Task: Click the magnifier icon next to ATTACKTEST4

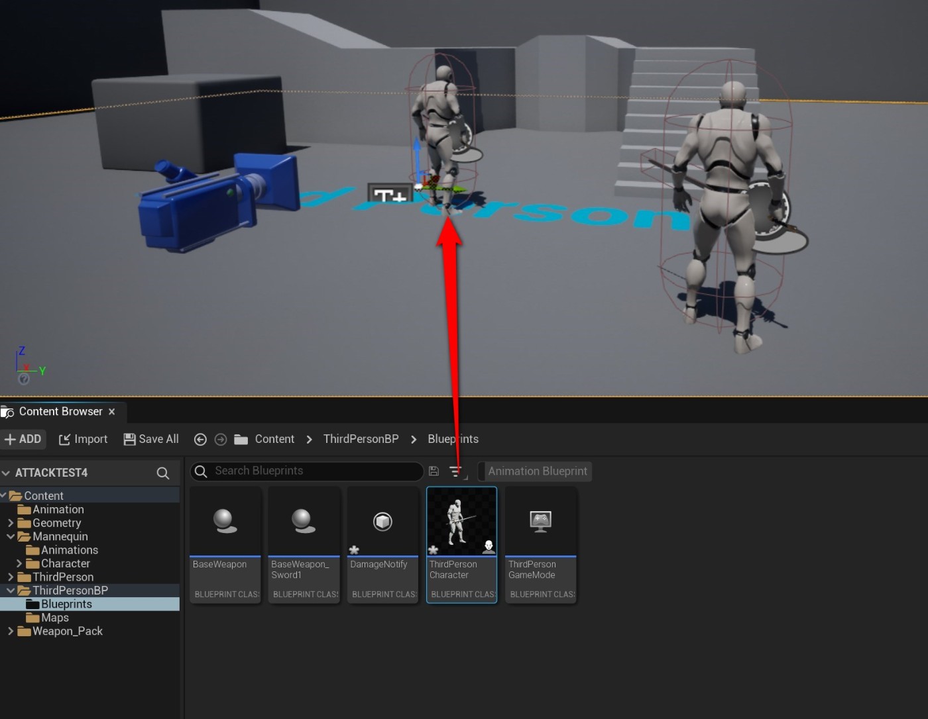Action: tap(162, 473)
